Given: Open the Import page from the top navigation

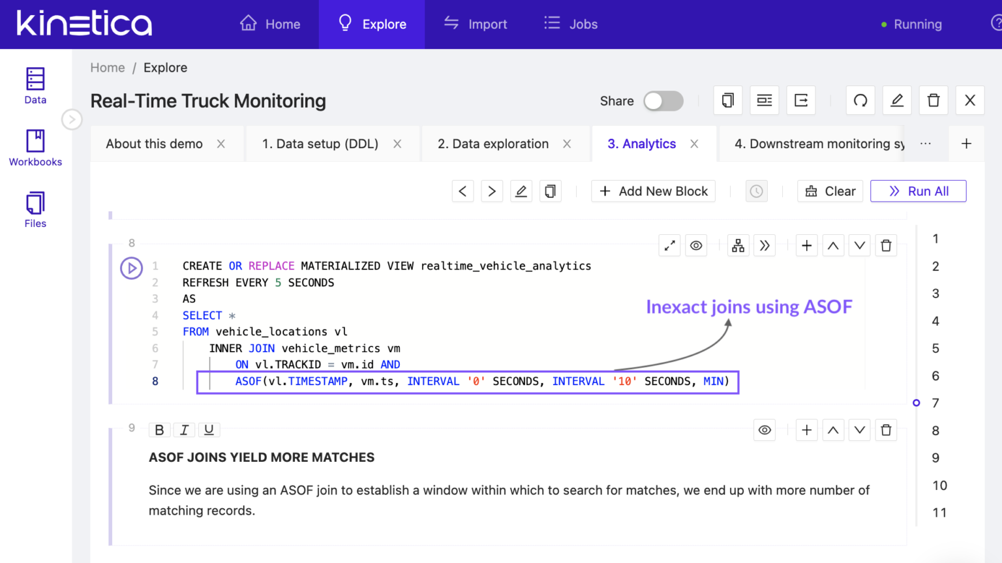Looking at the screenshot, I should [x=476, y=24].
